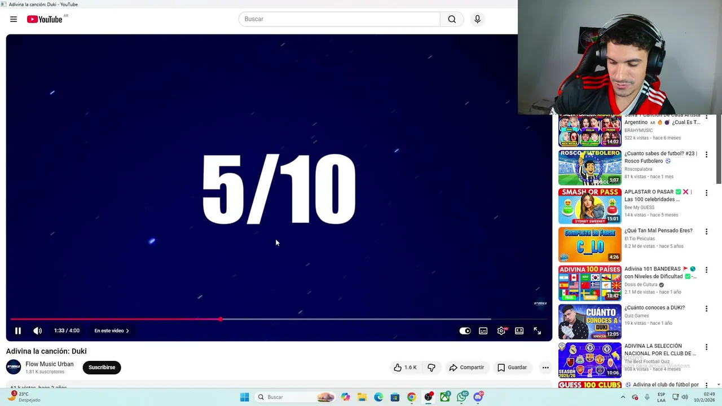Mute the video volume
This screenshot has width=722, height=406.
click(38, 331)
